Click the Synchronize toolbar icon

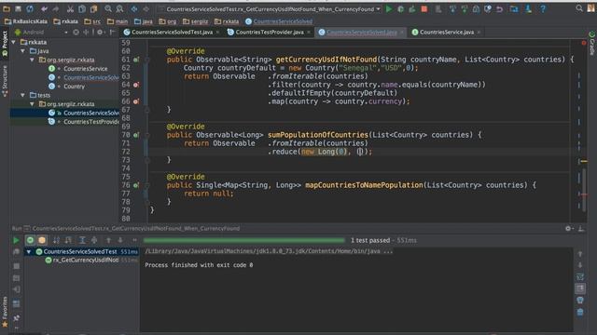coord(30,8)
